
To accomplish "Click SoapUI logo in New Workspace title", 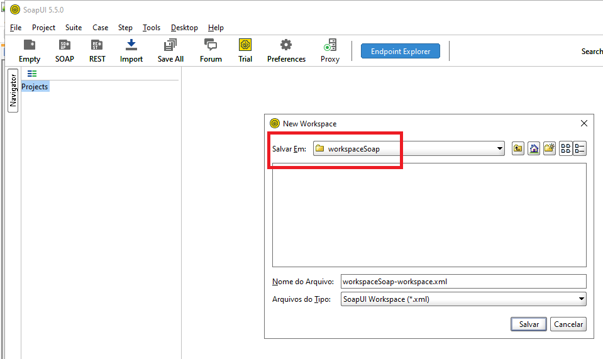I will coord(275,123).
